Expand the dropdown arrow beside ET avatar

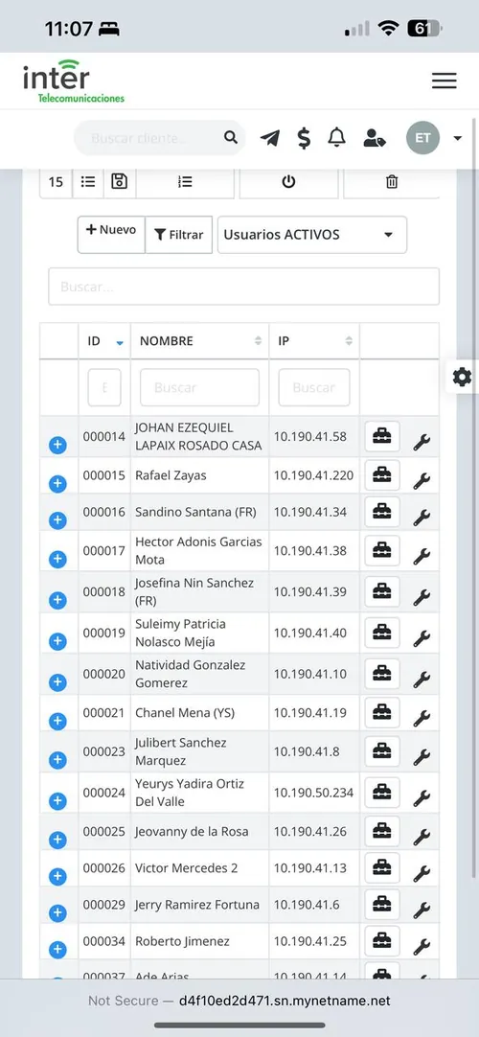pos(458,138)
